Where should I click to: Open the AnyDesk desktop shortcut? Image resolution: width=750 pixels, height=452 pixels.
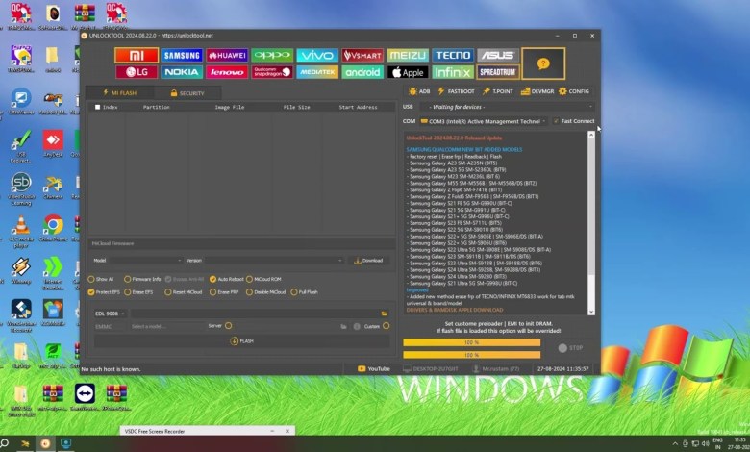click(x=53, y=143)
